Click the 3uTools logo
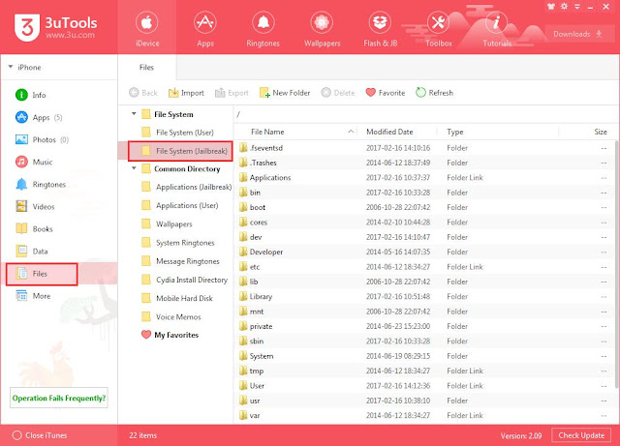 56,27
